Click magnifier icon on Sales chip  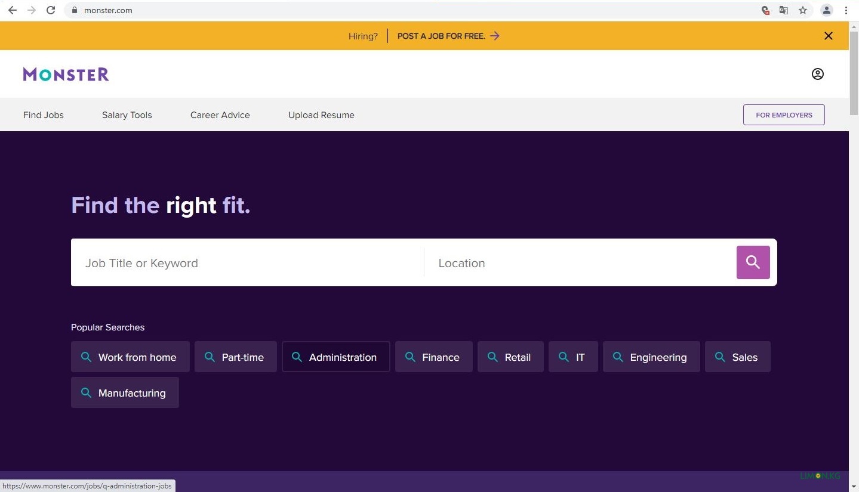[x=720, y=357]
